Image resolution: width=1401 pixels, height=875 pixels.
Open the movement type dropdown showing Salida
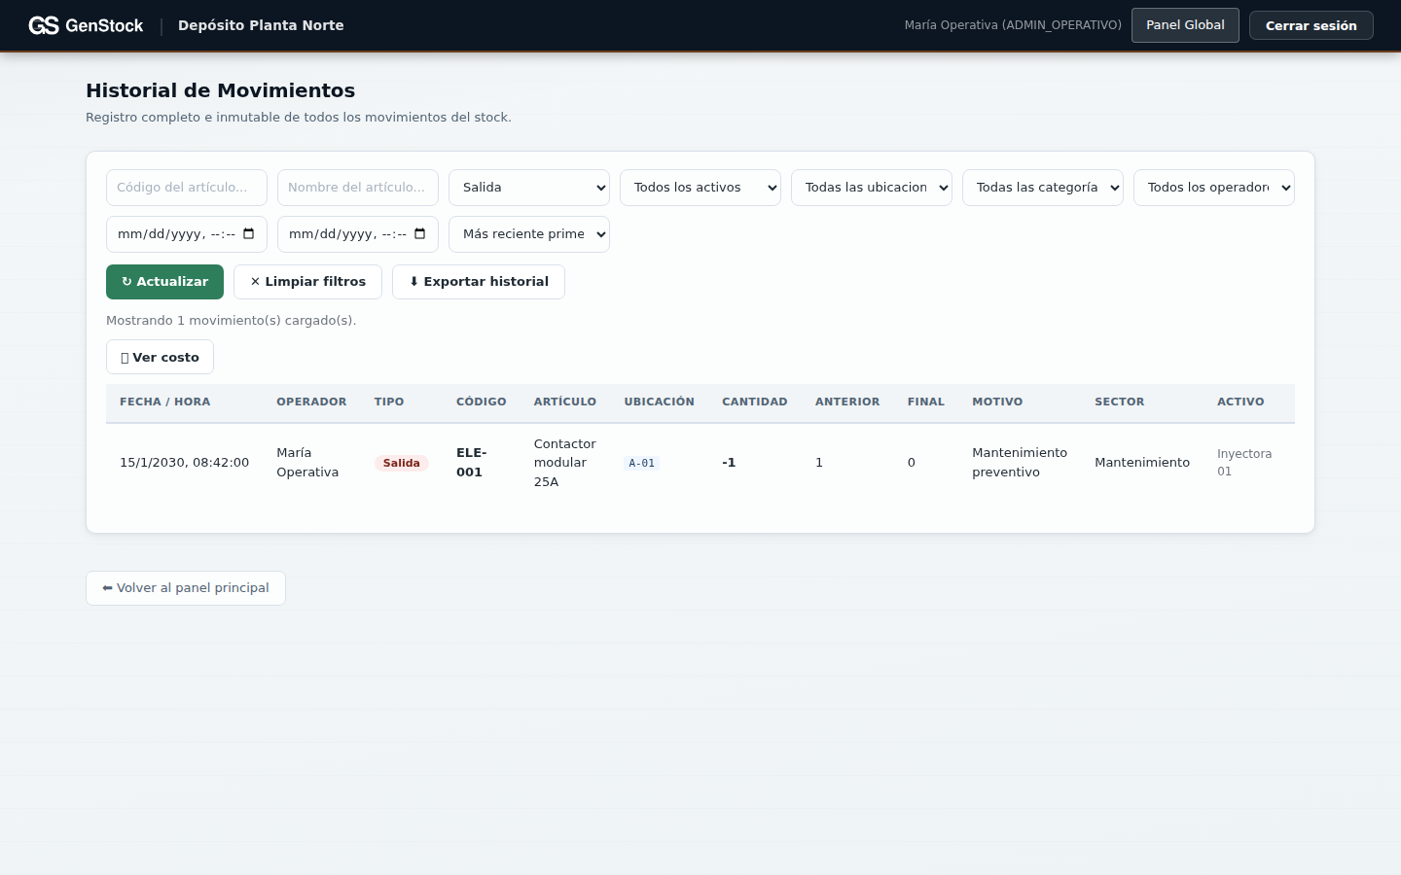529,188
